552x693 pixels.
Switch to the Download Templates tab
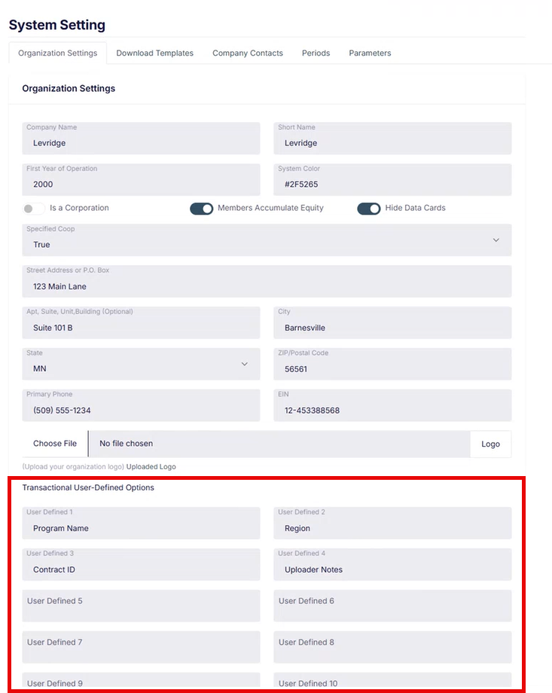[154, 53]
